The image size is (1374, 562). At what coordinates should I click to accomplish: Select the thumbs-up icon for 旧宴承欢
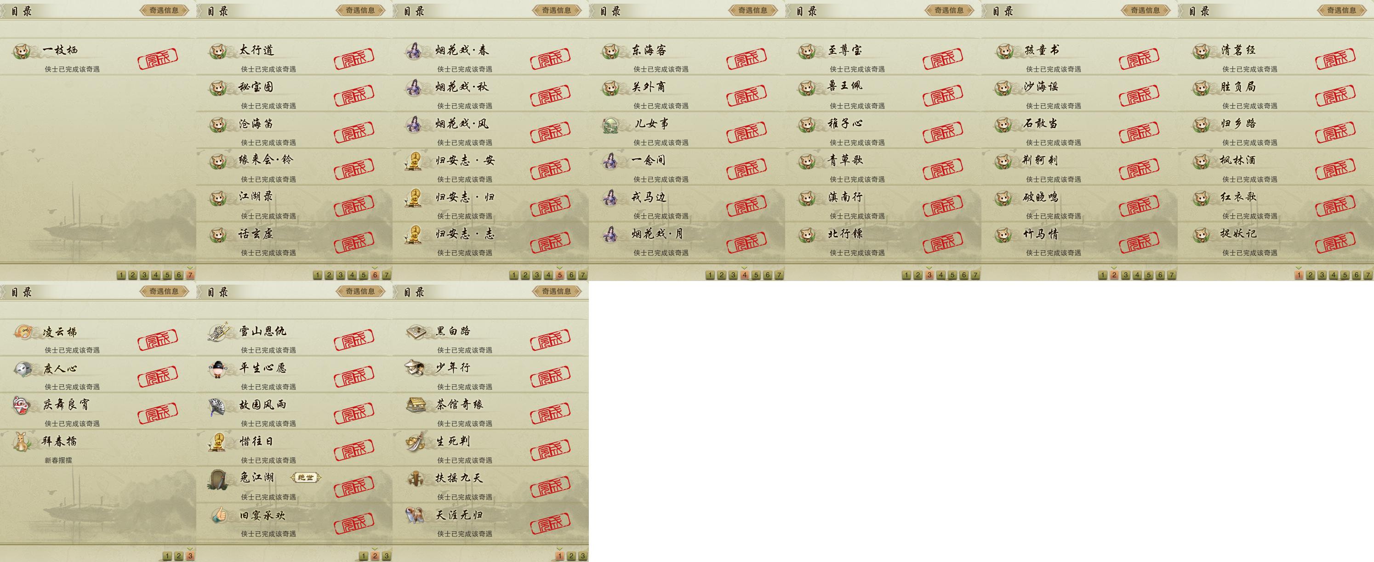219,515
